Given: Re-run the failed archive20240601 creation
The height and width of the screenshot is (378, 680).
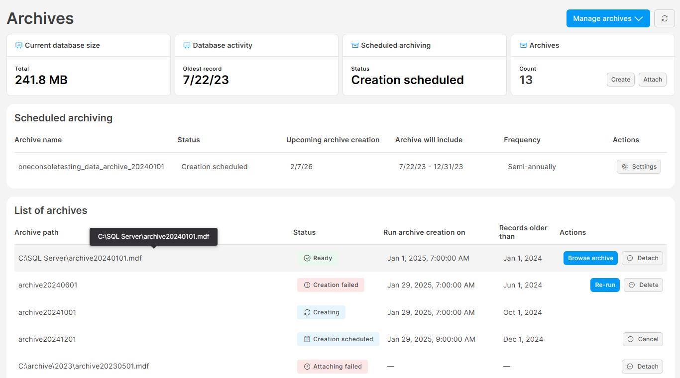Looking at the screenshot, I should [605, 285].
